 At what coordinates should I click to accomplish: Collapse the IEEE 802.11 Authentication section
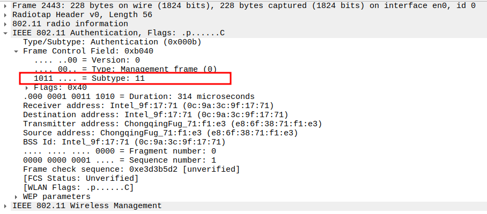pos(6,33)
